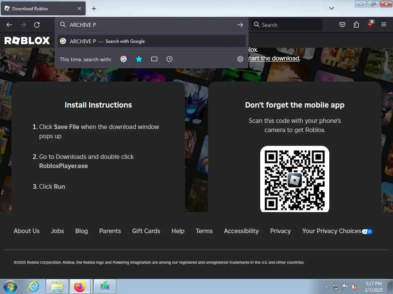The image size is (393, 294).
Task: Click the Roblox QR code
Action: click(294, 179)
